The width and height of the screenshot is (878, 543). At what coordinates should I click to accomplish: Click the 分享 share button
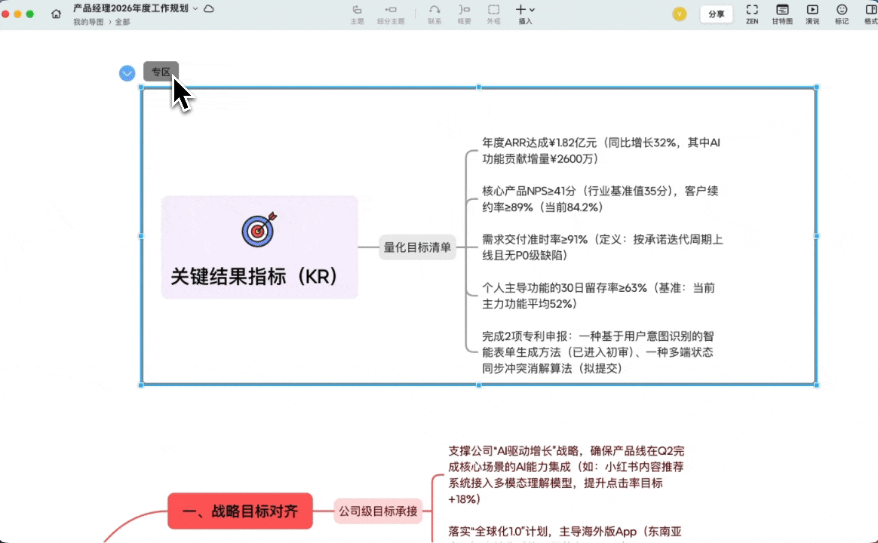[717, 14]
